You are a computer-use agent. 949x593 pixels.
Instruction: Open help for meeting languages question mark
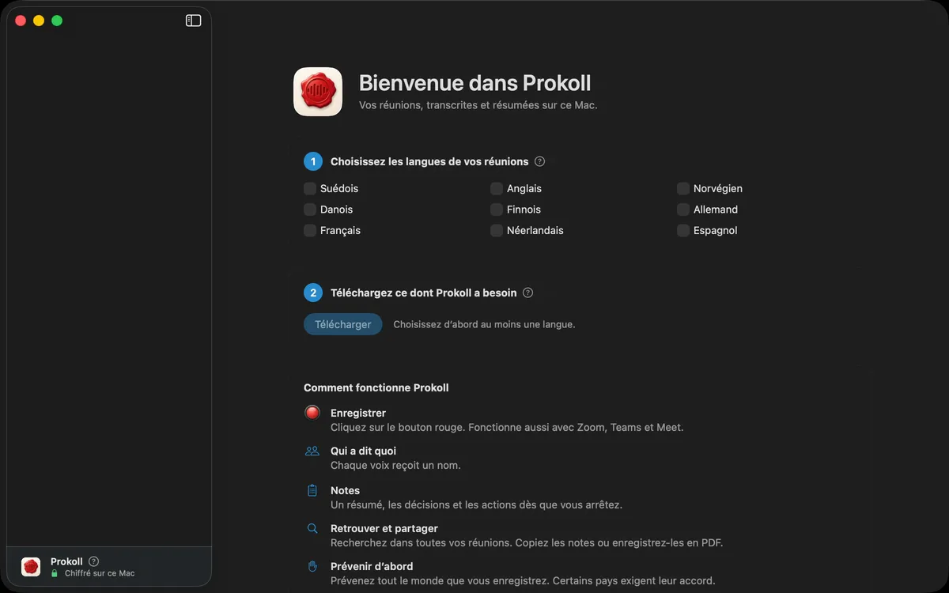pyautogui.click(x=539, y=161)
